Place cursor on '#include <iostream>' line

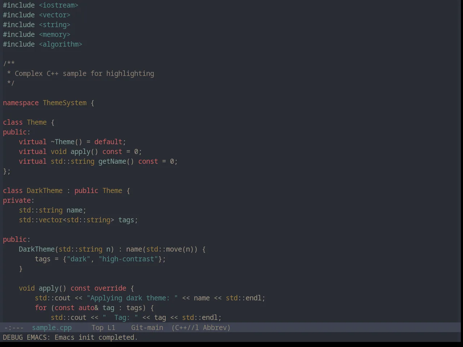(41, 5)
